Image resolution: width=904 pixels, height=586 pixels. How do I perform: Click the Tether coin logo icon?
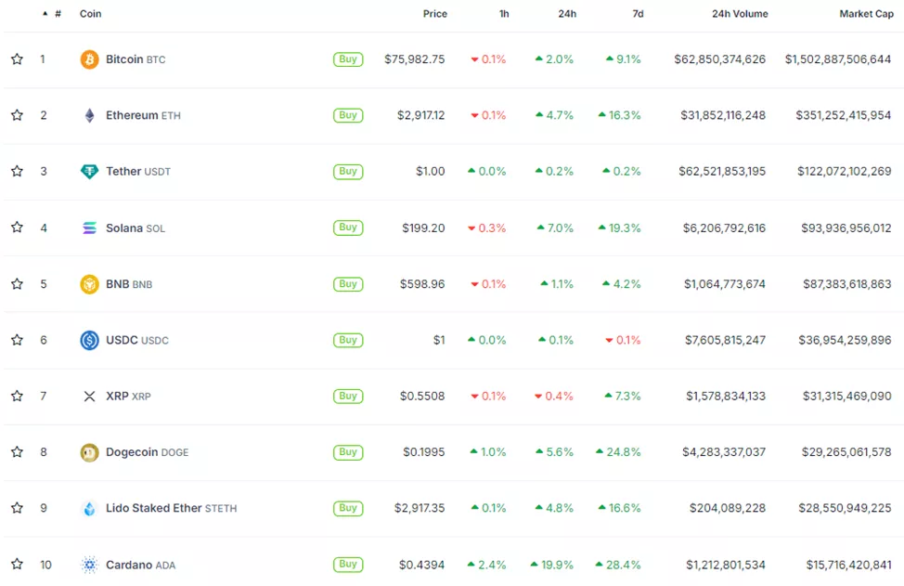coord(89,172)
